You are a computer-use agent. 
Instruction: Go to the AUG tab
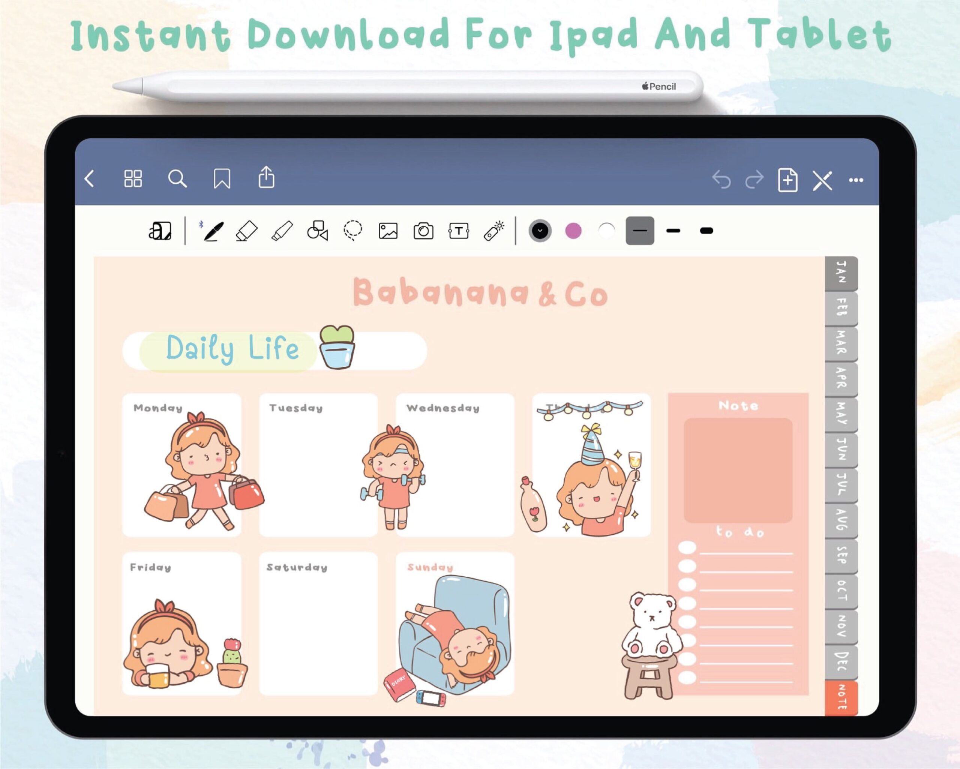click(x=841, y=520)
